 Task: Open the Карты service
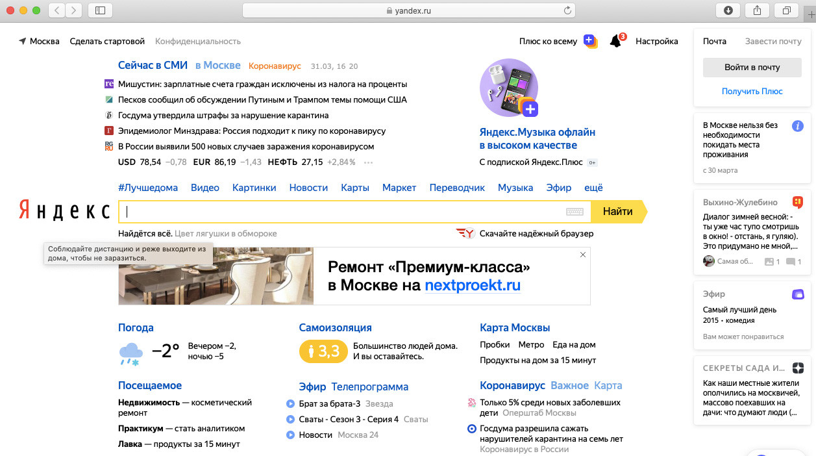[x=355, y=188]
